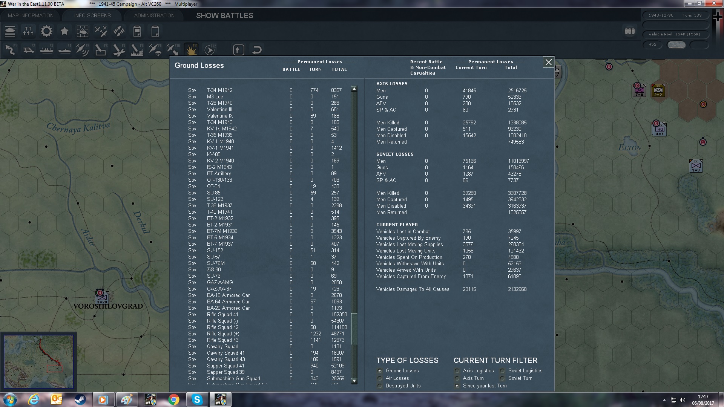This screenshot has width=724, height=407.
Task: Select the F6 bomb unit mode
Action: [101, 50]
